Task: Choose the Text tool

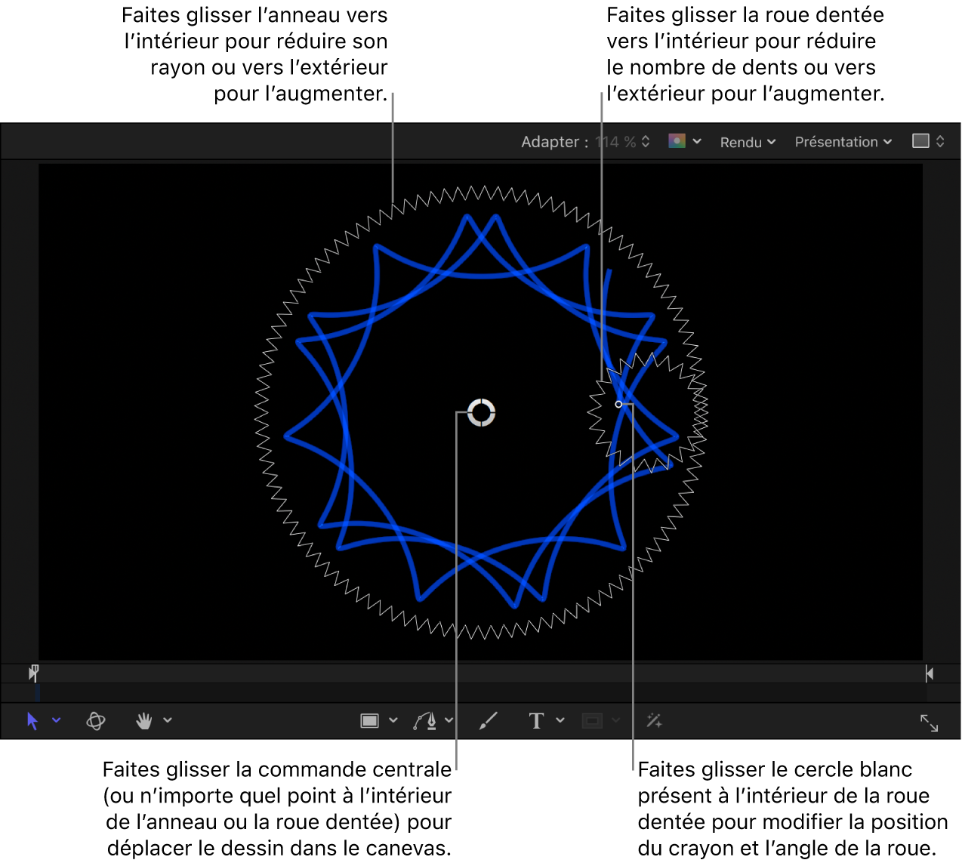Action: pos(536,721)
